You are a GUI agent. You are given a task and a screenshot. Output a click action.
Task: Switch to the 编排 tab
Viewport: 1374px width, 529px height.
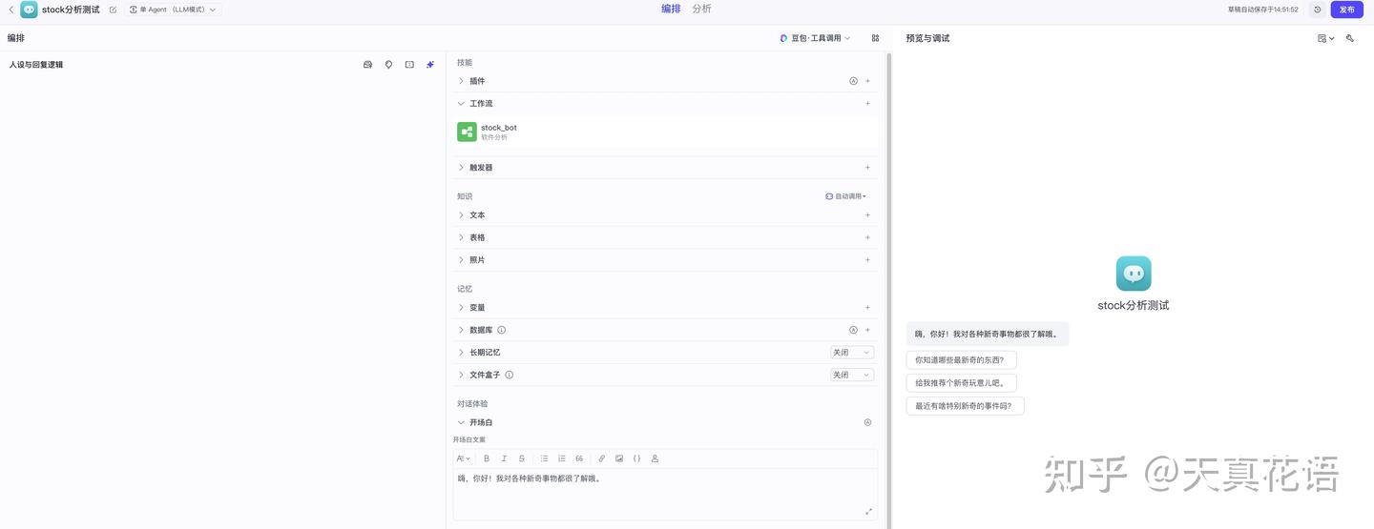672,9
